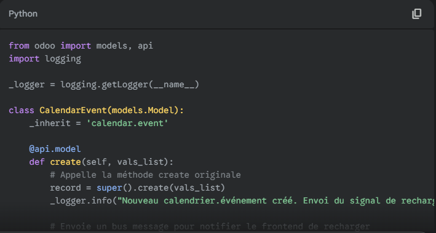Screen dimensions: 436x233
Task: Copy the Python code with the copy icon
Action: [x=416, y=14]
